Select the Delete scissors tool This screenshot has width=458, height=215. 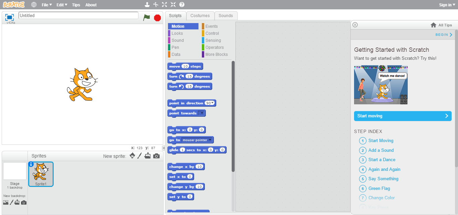coord(156,5)
